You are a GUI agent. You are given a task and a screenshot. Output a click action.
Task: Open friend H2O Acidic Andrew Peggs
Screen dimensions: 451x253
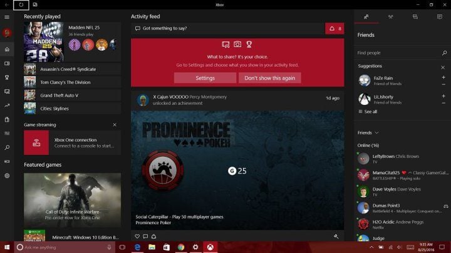tap(403, 224)
